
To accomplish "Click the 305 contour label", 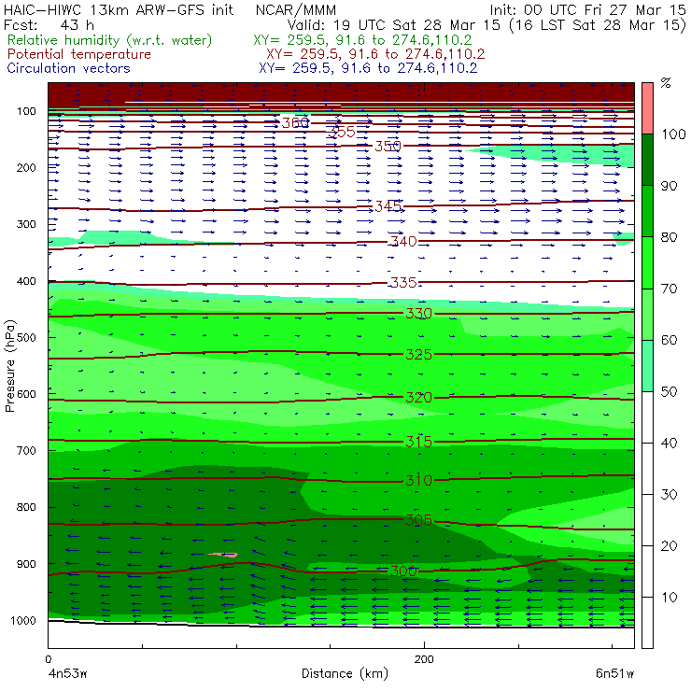I will [x=418, y=520].
